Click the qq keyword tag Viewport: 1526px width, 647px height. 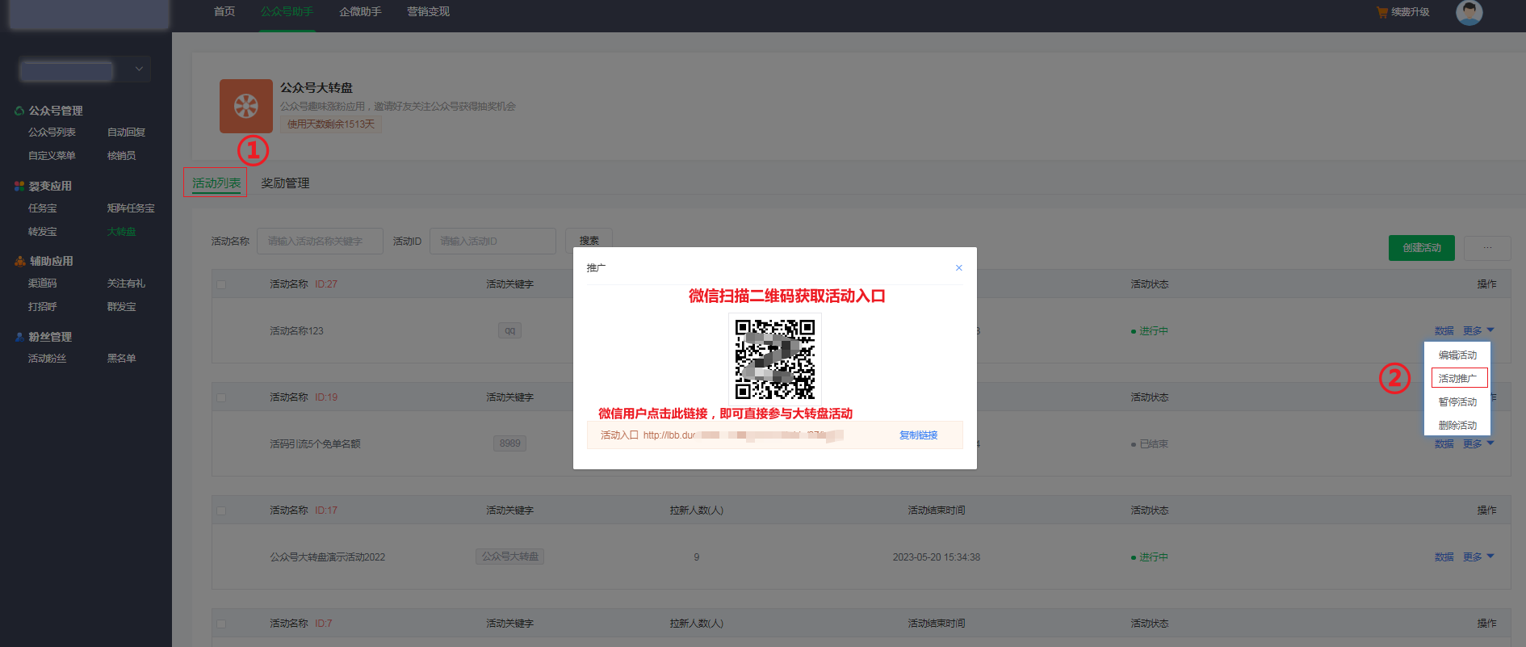[509, 330]
